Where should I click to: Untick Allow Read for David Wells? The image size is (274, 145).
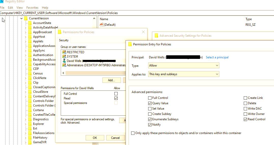[116, 98]
